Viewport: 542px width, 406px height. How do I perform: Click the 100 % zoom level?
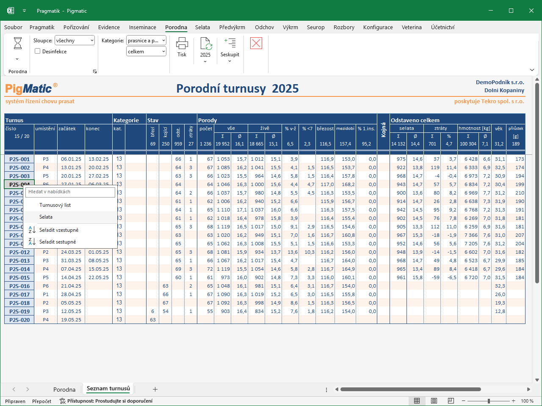pos(527,401)
